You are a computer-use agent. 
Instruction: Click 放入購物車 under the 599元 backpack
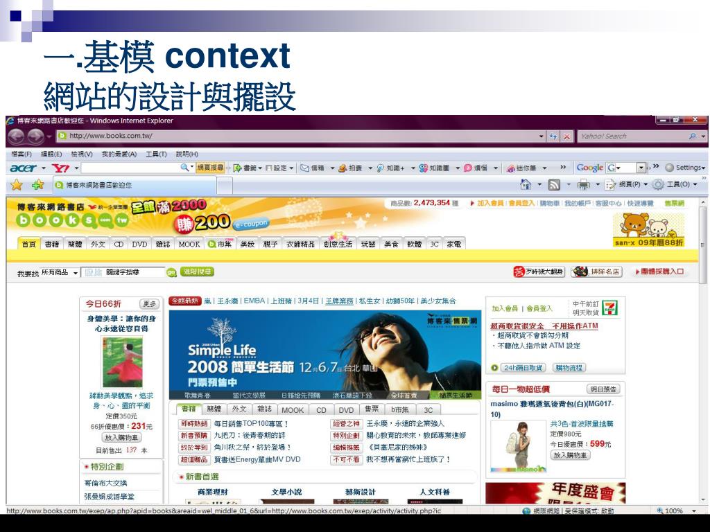(x=570, y=455)
